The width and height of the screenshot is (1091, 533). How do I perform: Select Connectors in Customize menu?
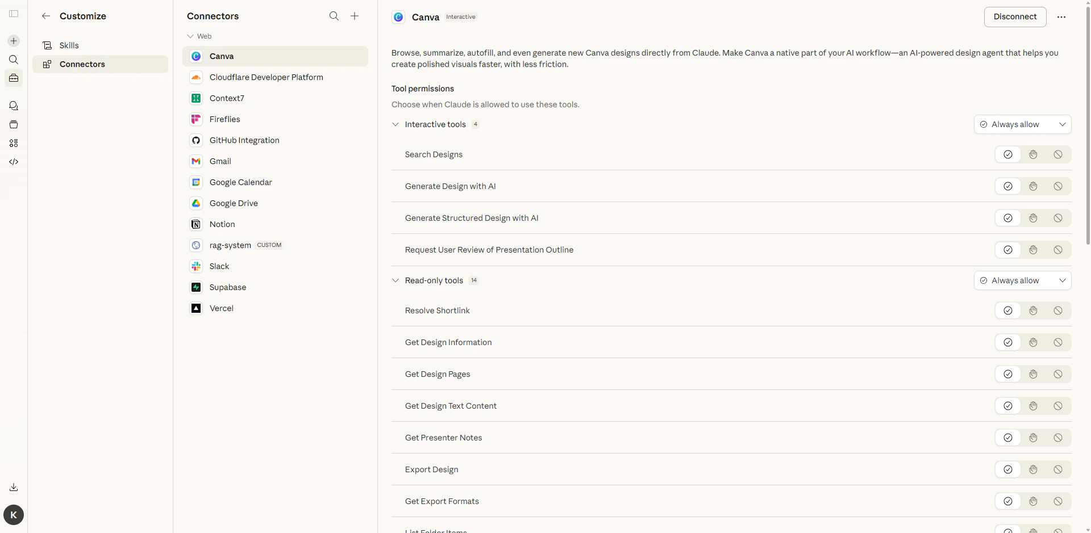(x=100, y=64)
